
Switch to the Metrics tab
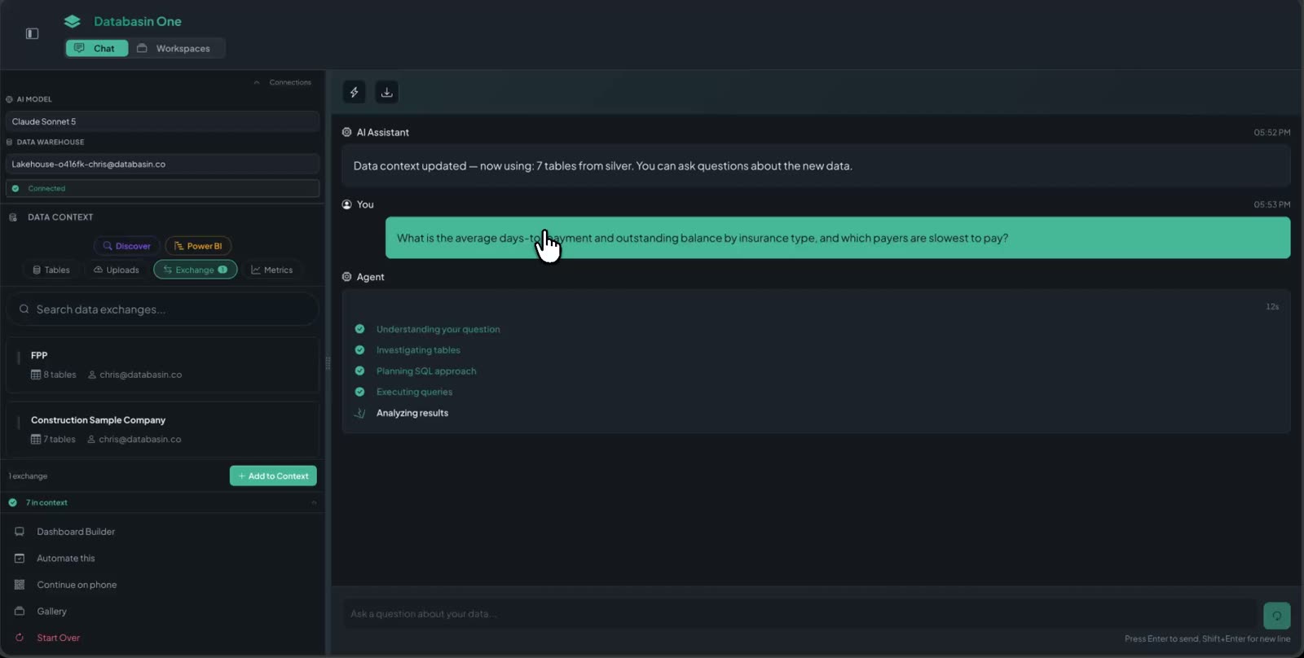272,270
